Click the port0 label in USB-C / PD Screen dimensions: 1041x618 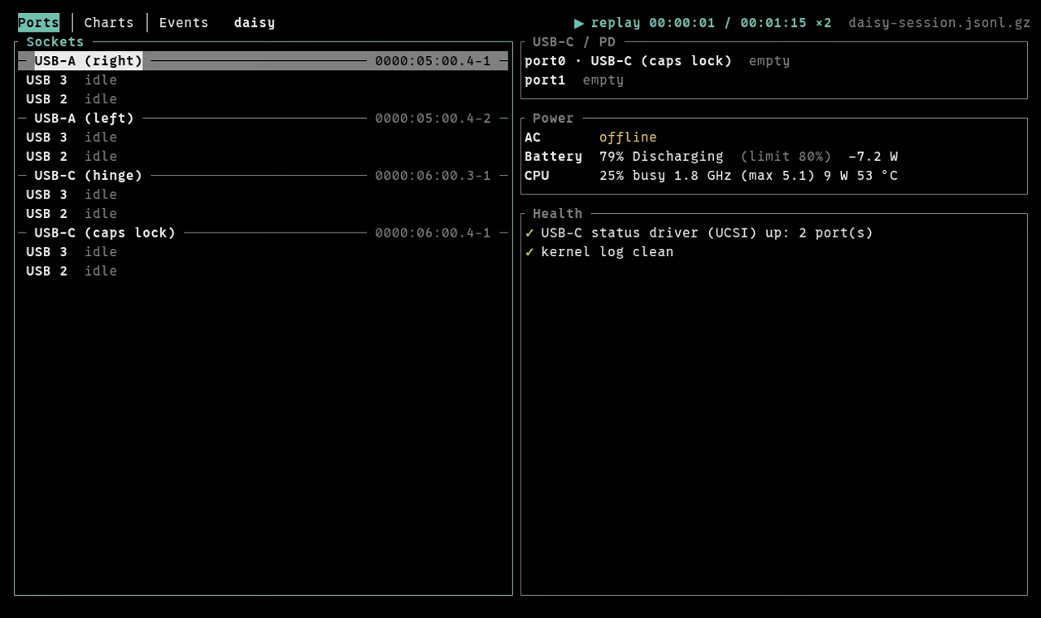545,61
